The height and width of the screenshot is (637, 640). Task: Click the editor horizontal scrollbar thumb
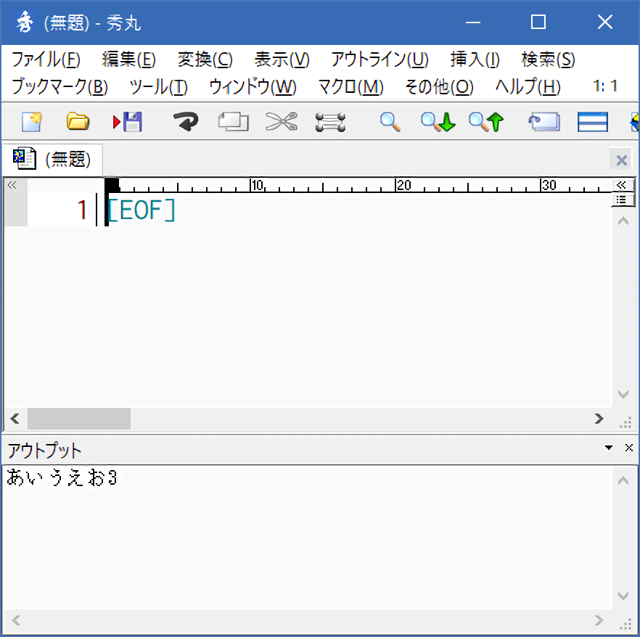(78, 419)
